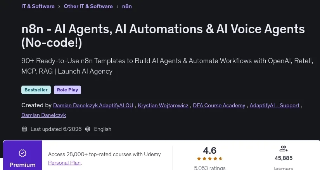The image size is (320, 170).
Task: Open AdaptifyAI - Support instructor profile
Action: [275, 105]
